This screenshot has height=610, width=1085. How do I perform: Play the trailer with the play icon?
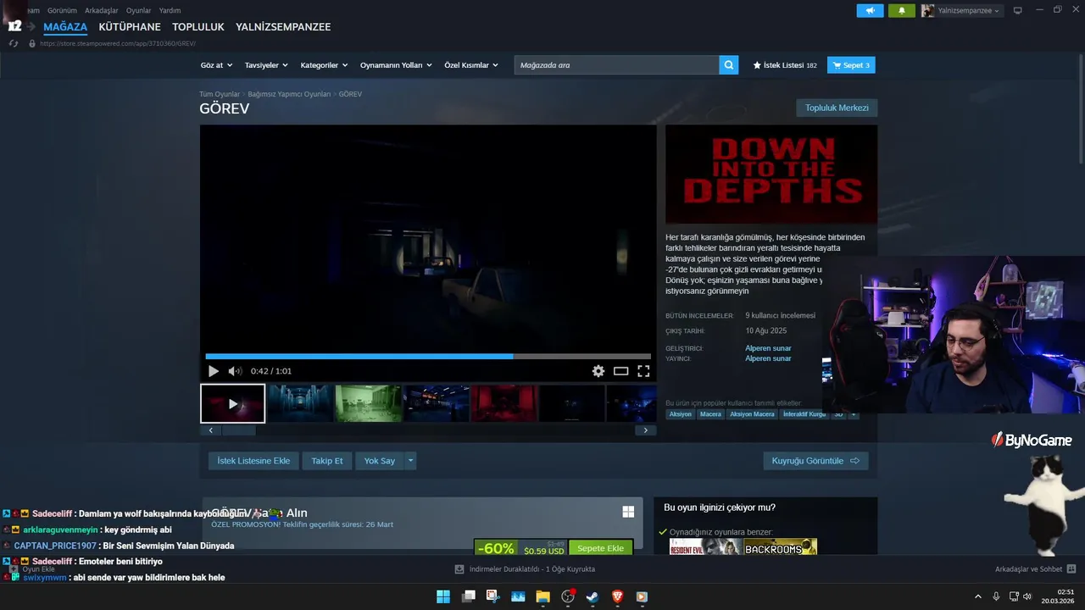tap(213, 371)
